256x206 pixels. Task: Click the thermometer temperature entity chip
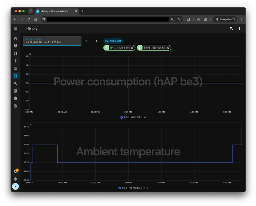coord(155,48)
